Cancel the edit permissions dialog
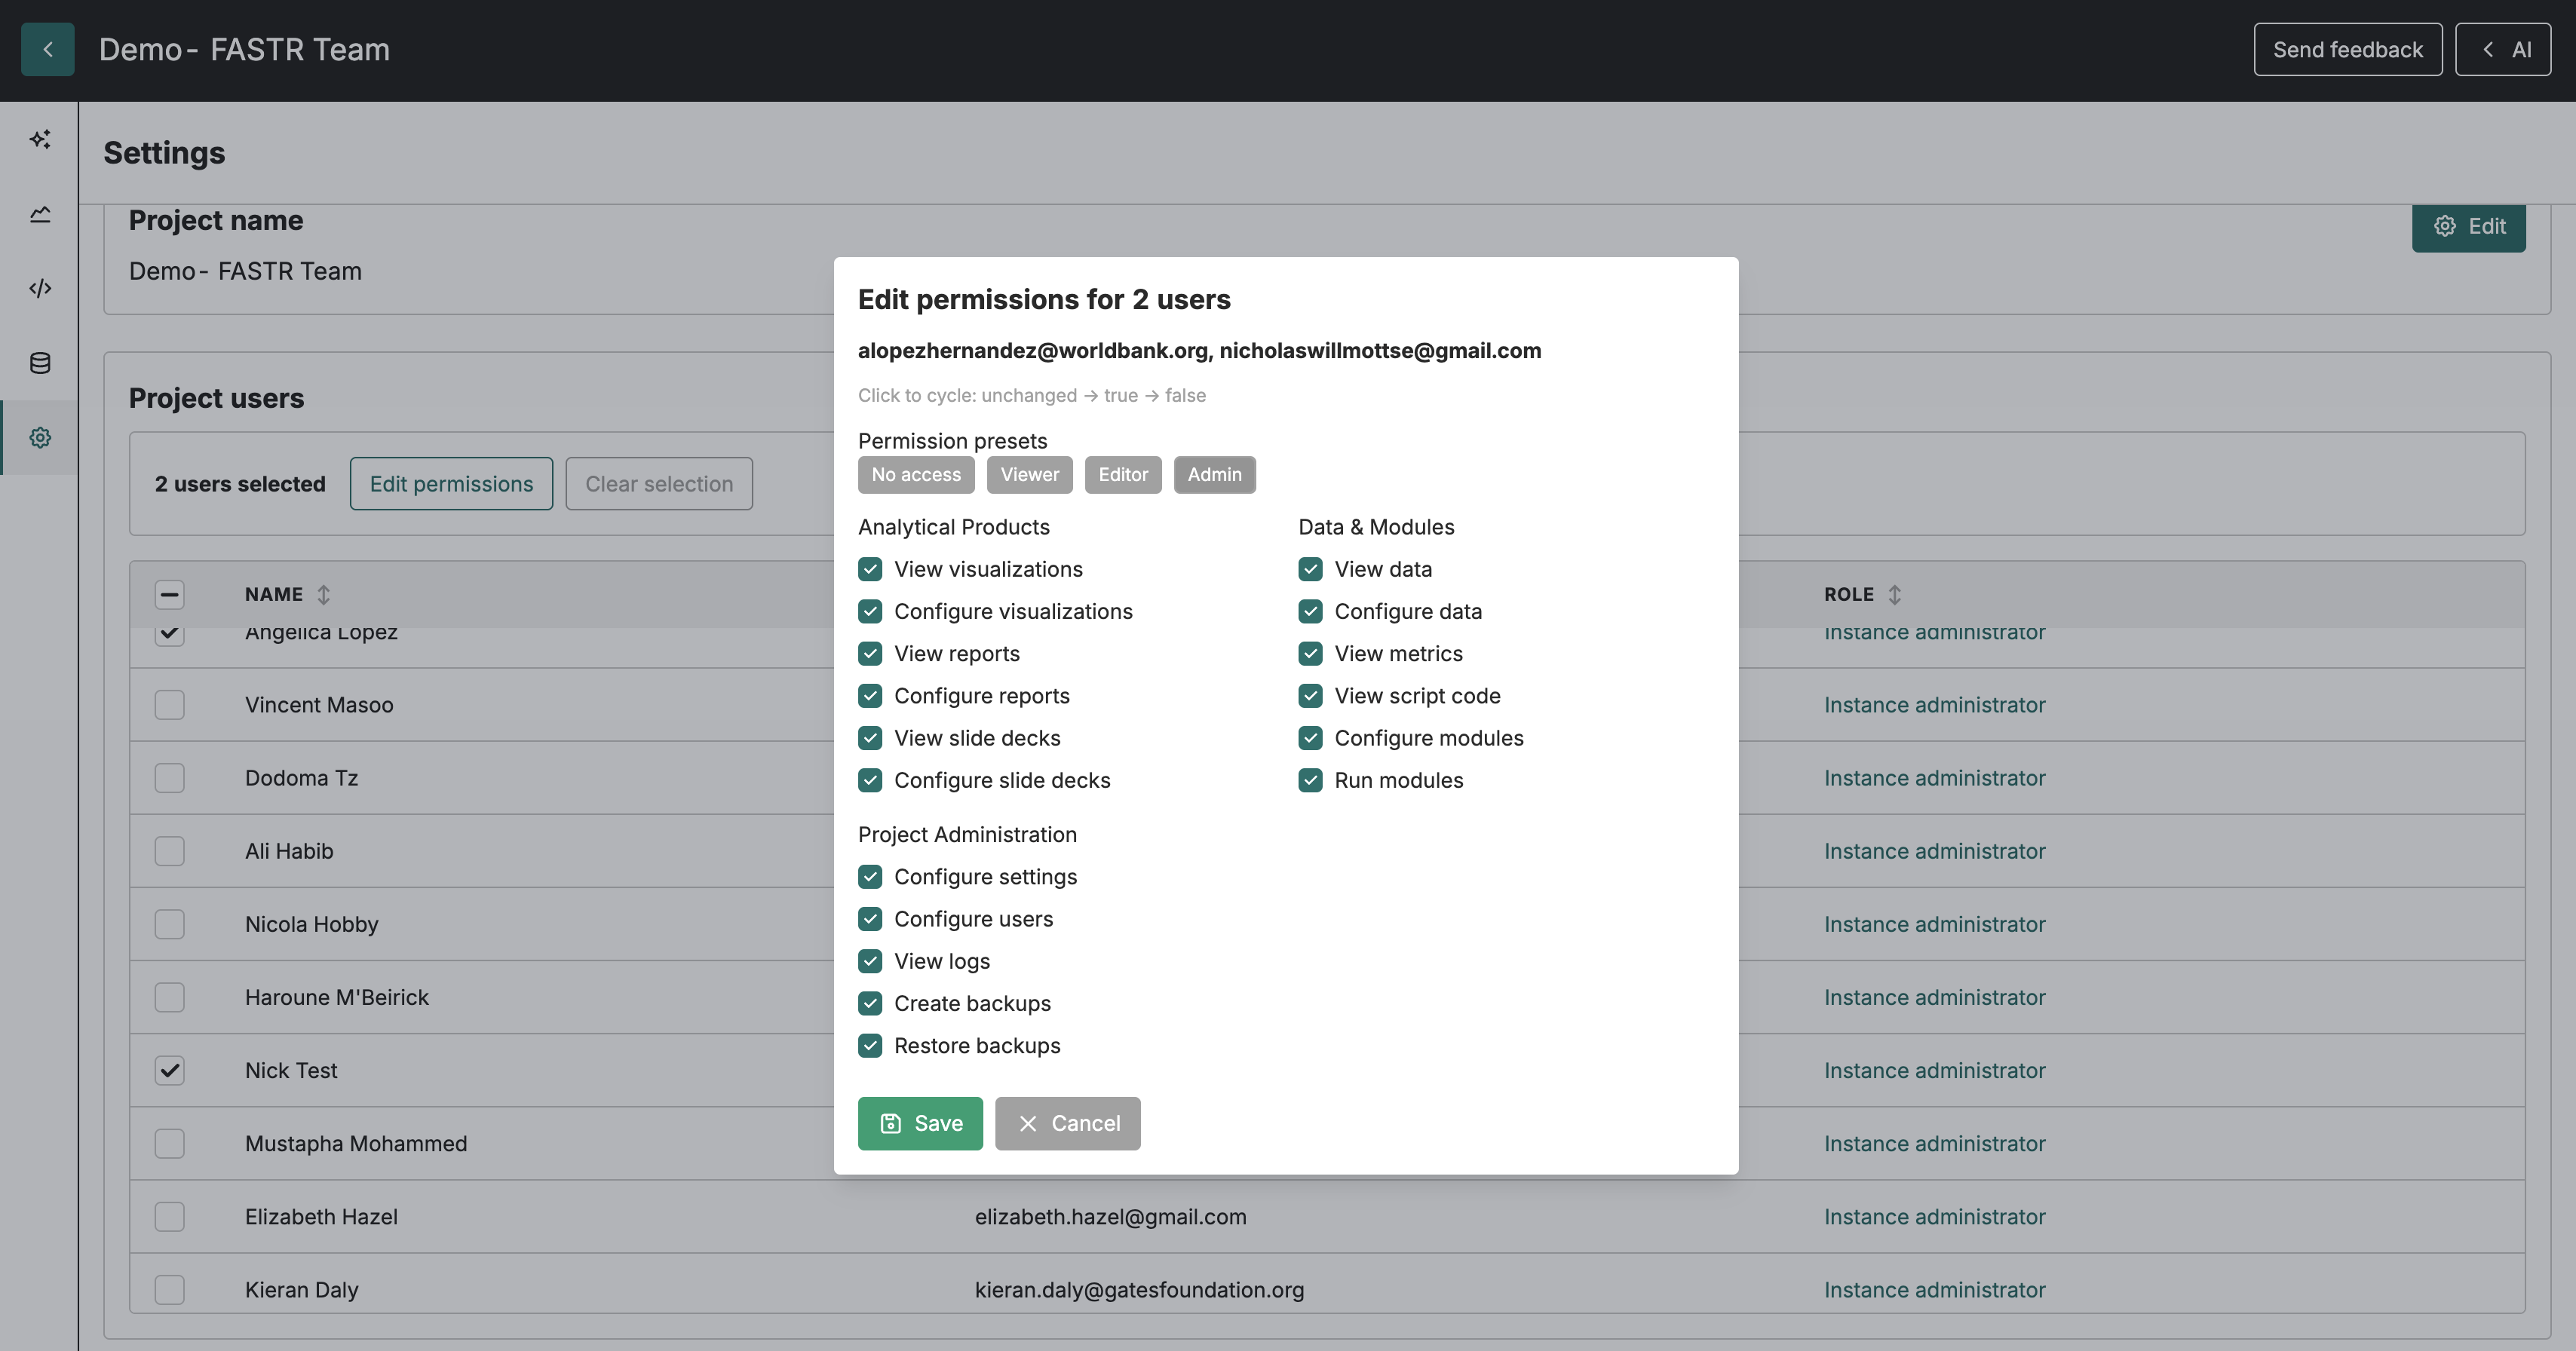 click(x=1067, y=1123)
